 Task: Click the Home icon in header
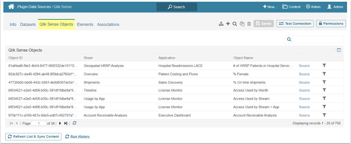pos(11,7)
